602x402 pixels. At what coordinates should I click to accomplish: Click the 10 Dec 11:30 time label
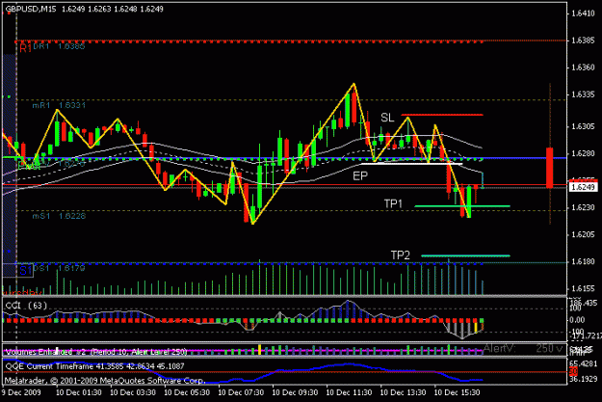pos(349,392)
